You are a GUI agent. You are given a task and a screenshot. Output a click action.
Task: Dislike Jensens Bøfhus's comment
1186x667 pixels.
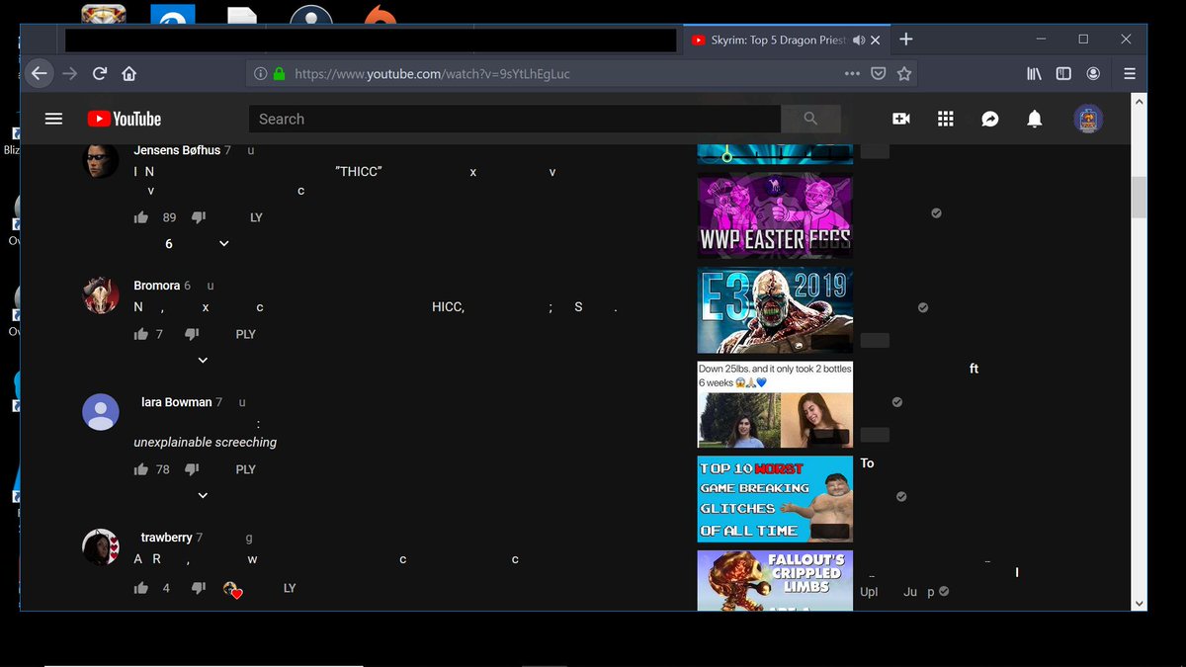pyautogui.click(x=198, y=217)
